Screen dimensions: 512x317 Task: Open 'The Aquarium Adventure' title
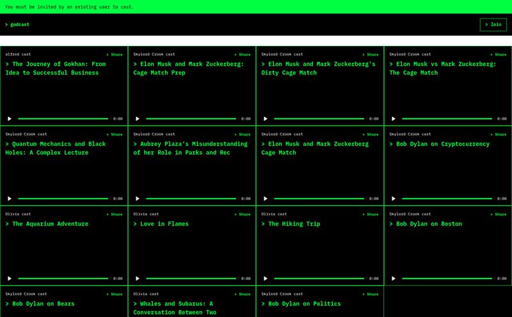(47, 224)
